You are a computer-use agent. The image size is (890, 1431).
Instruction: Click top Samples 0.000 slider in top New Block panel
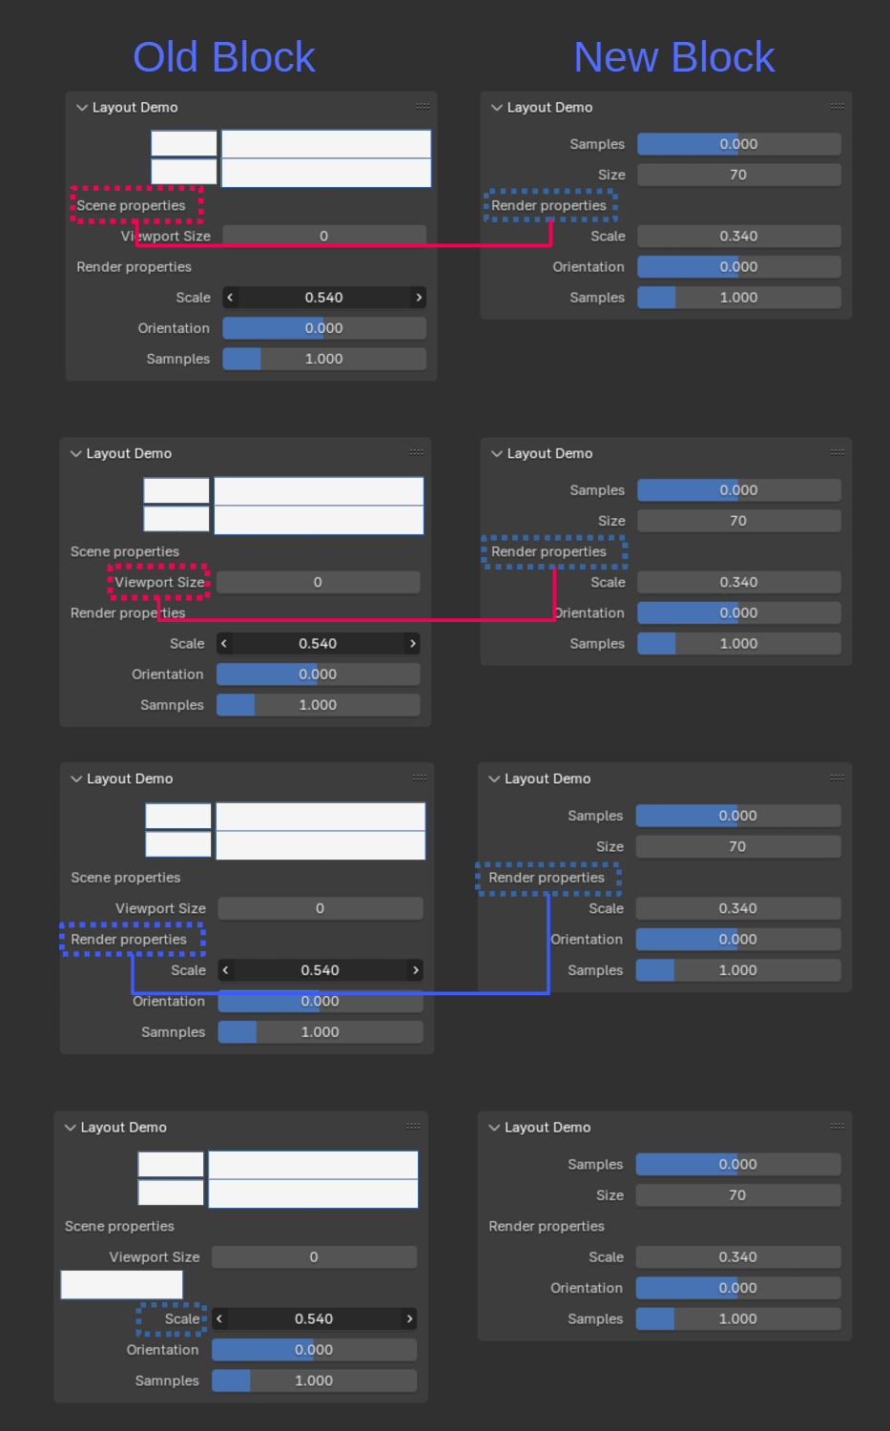(x=739, y=144)
